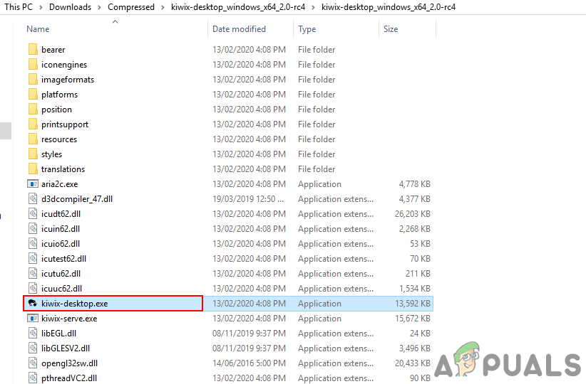Select the aria2c.exe application icon
This screenshot has width=586, height=384.
tap(33, 183)
